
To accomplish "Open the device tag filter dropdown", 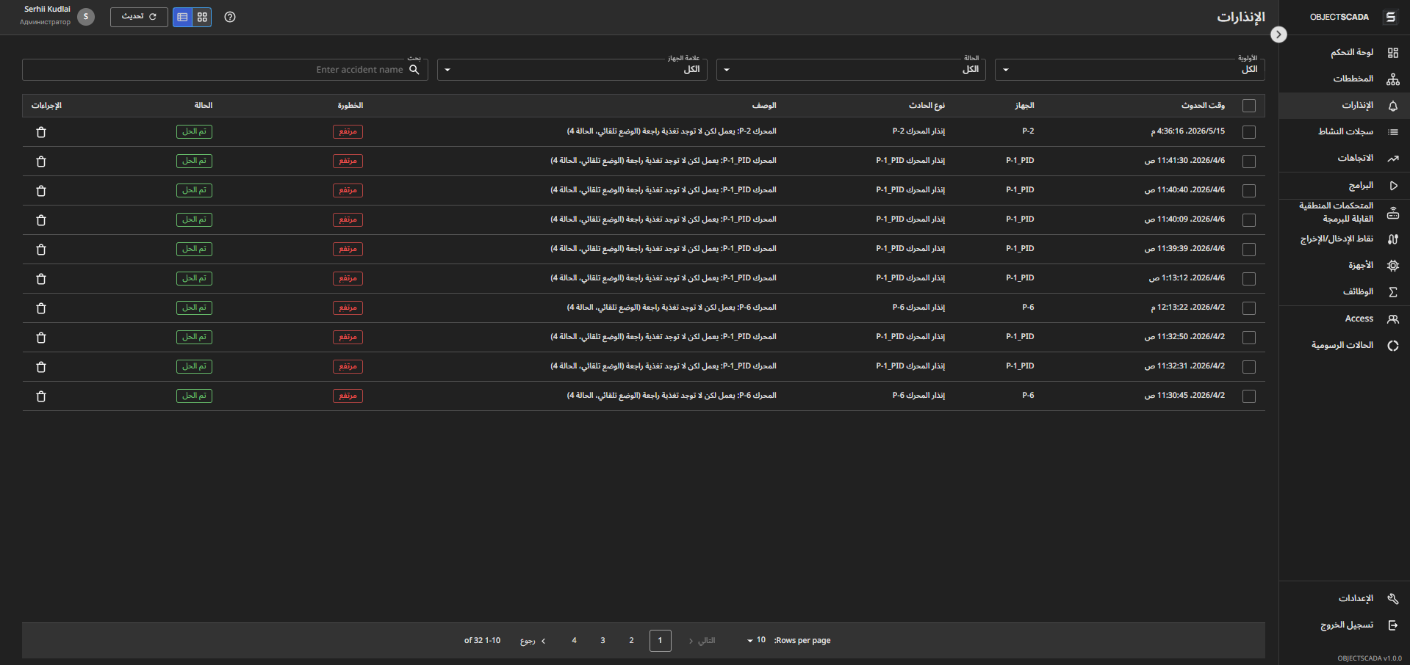I will (x=572, y=70).
